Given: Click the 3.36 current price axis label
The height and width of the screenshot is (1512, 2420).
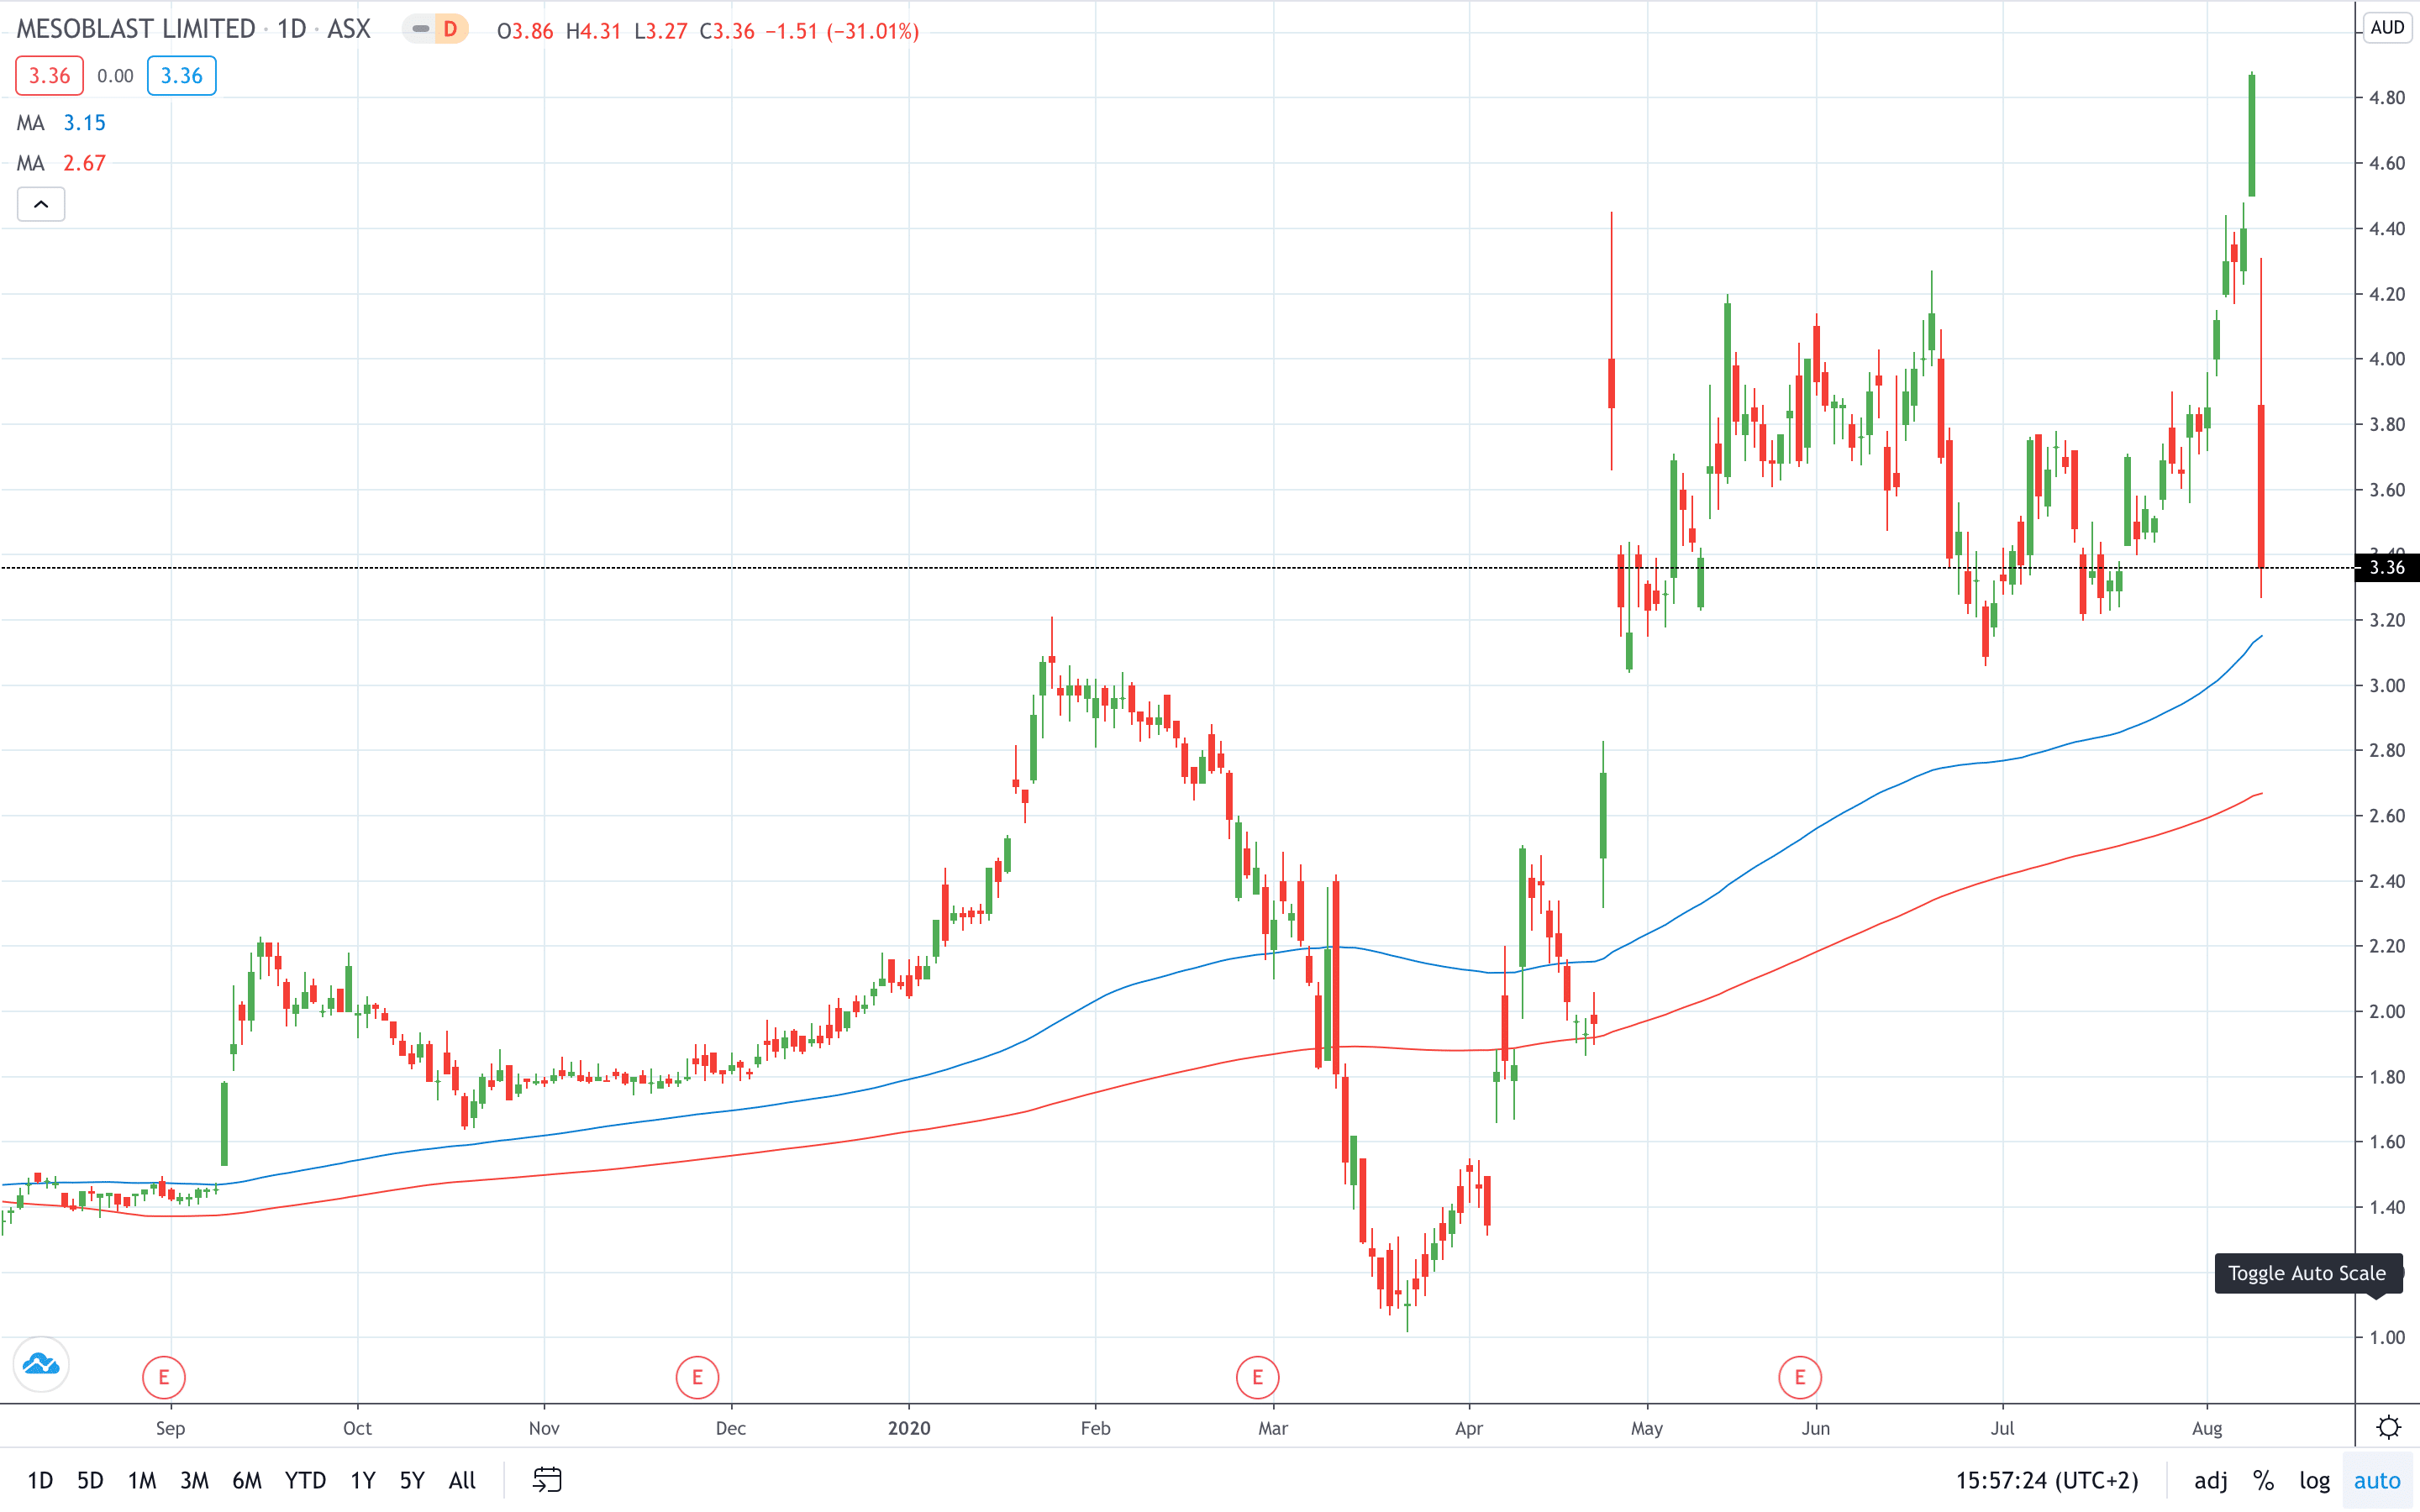Looking at the screenshot, I should point(2387,567).
